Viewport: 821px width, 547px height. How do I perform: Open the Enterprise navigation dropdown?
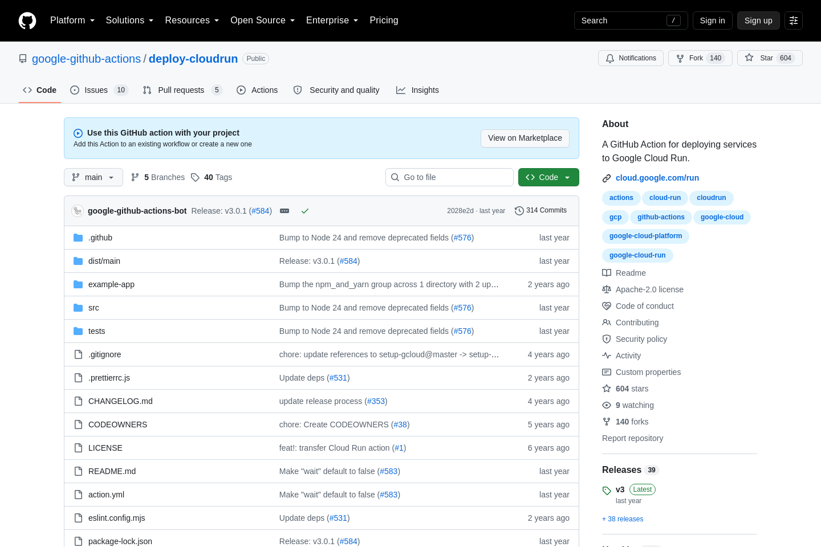coord(332,21)
